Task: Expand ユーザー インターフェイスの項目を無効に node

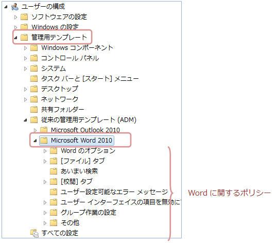Action: tap(45, 202)
